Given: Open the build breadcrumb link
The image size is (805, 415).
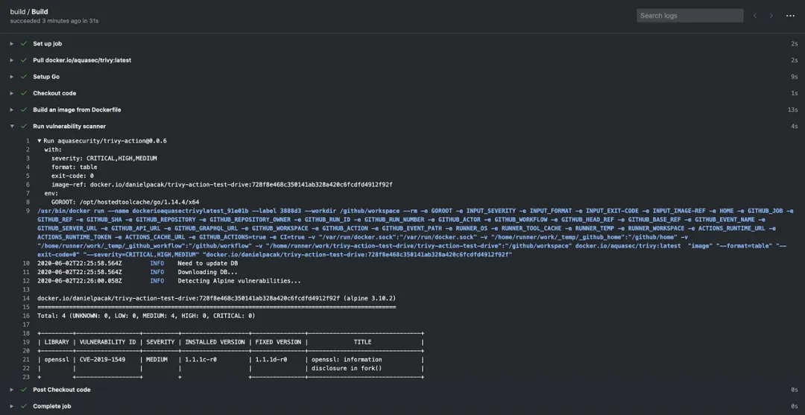Looking at the screenshot, I should point(17,11).
